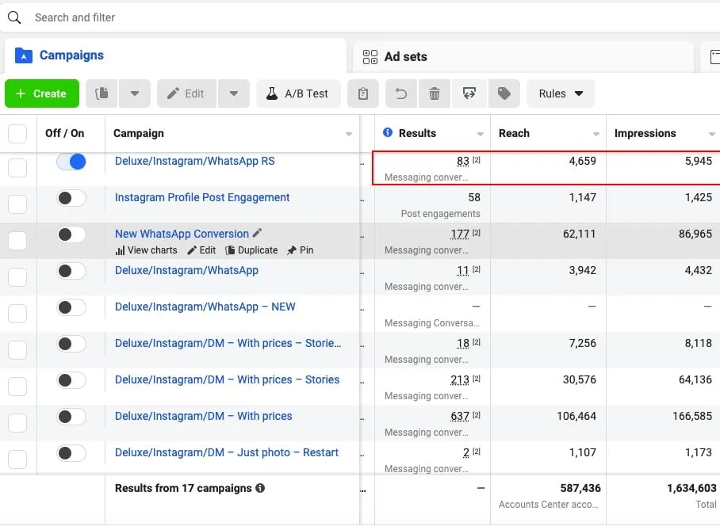
Task: Open Deluxe/Instagram/DM – With prices – Storie… link
Action: point(228,343)
